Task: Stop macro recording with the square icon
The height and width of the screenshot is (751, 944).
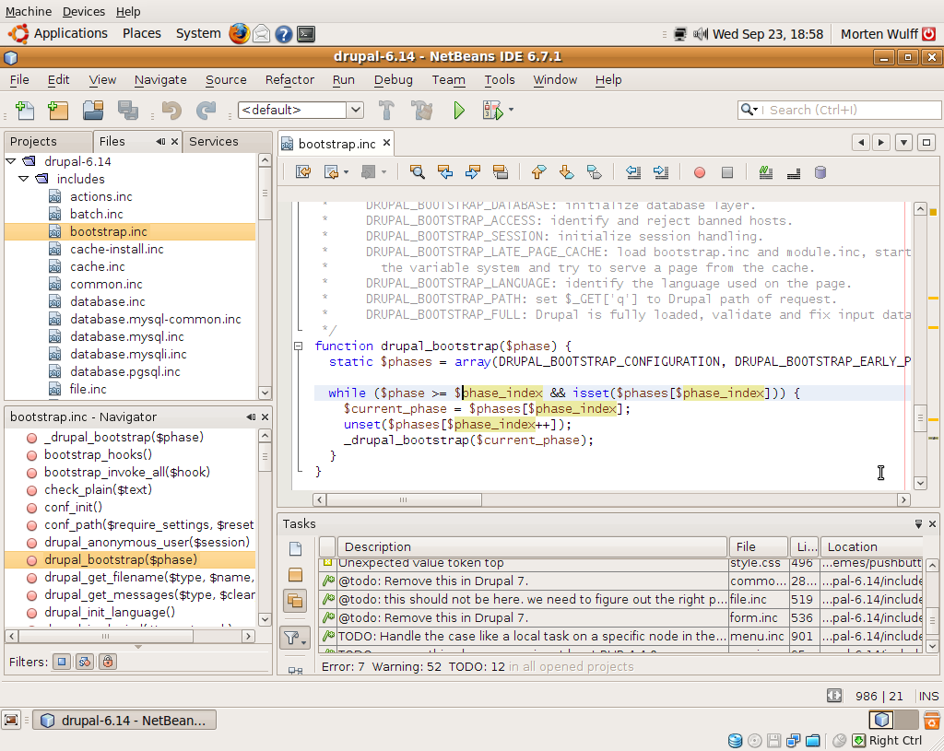Action: click(727, 172)
